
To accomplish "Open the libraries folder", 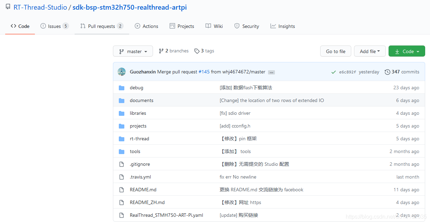I will tap(138, 113).
